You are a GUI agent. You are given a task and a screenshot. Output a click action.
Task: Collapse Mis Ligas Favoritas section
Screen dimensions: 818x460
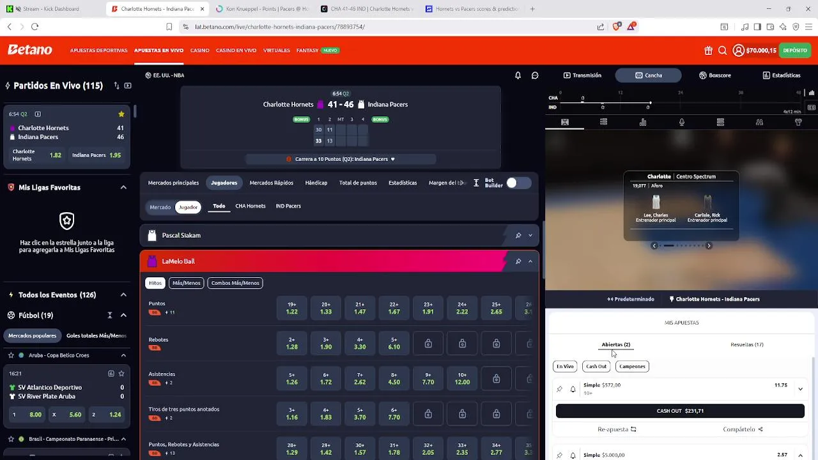click(x=123, y=187)
